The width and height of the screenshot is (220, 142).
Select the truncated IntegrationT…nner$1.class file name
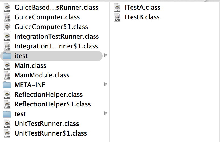(x=56, y=46)
